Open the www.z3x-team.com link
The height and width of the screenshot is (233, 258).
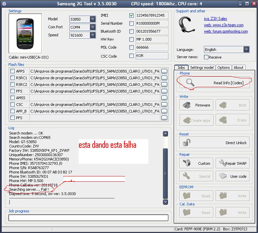click(x=224, y=25)
